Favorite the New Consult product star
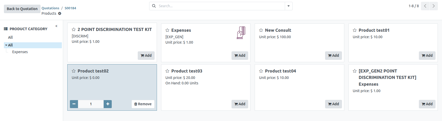 pyautogui.click(x=261, y=30)
